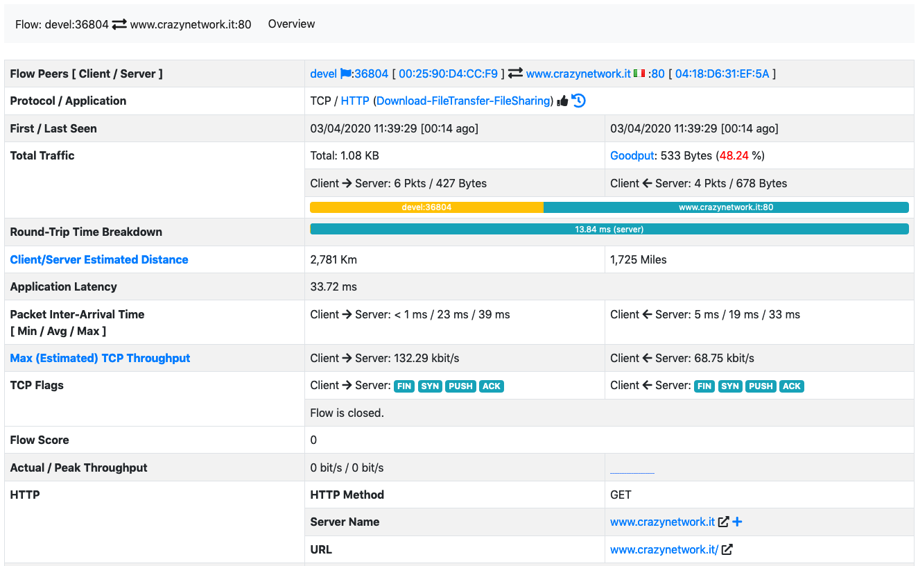This screenshot has height=566, width=918.
Task: Click the client-to-server PUSH flag badge
Action: pyautogui.click(x=460, y=386)
